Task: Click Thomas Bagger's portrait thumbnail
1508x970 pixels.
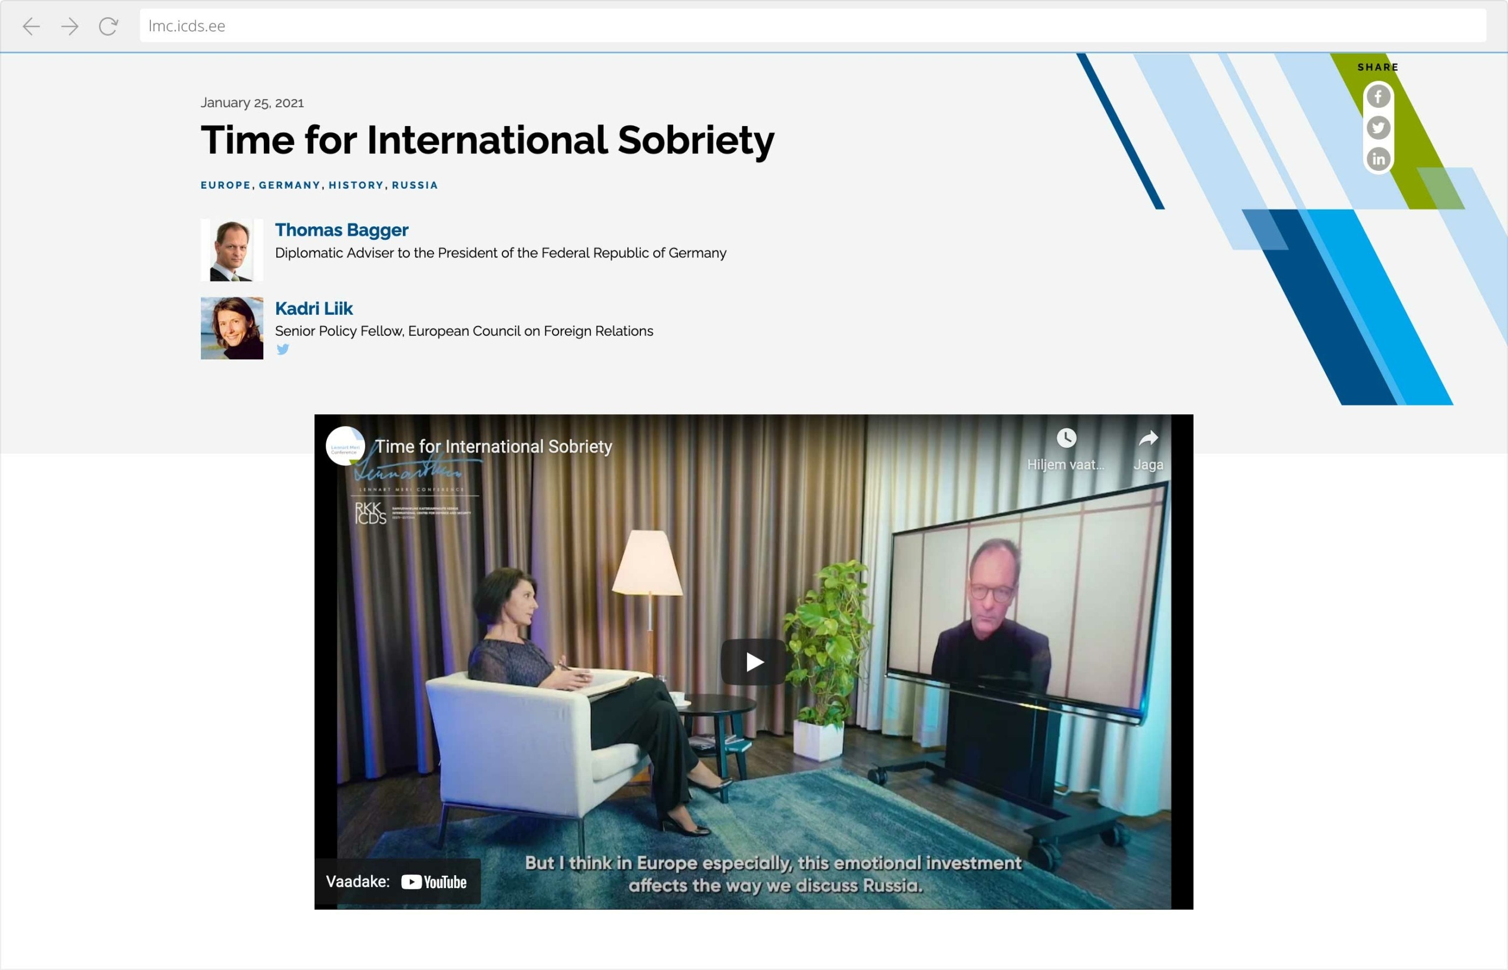Action: point(232,250)
